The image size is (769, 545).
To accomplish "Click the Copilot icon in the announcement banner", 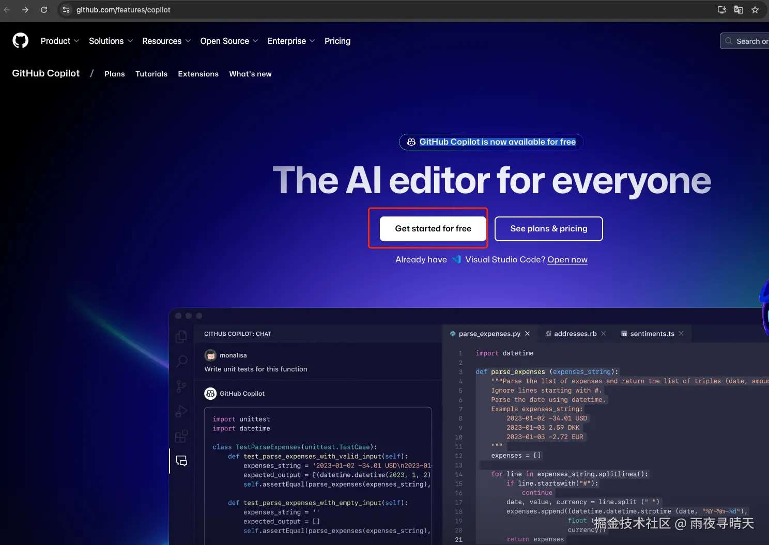I will [411, 142].
